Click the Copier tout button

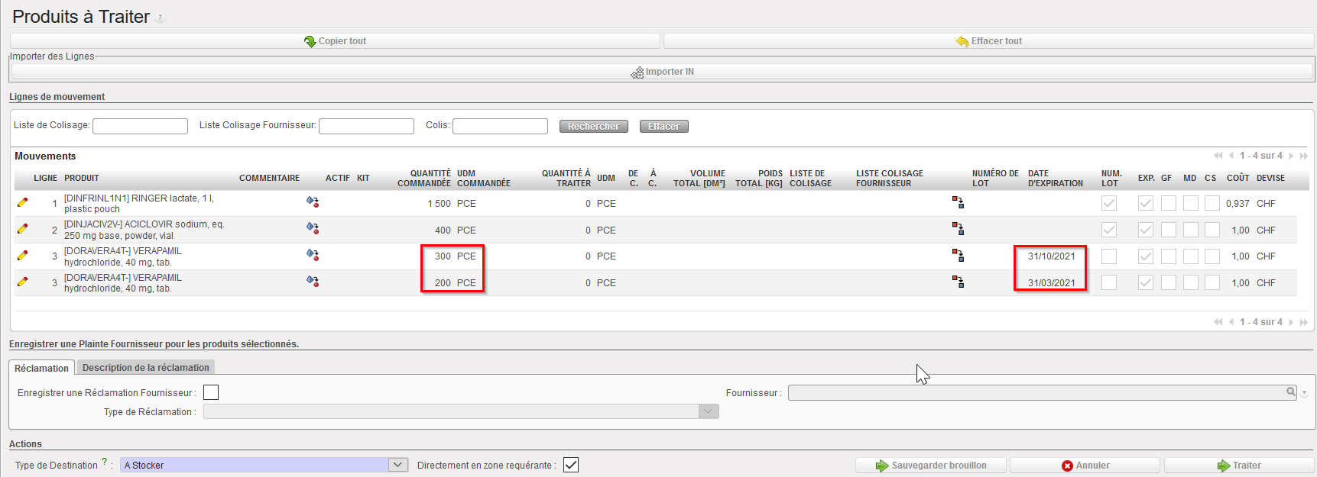pos(335,41)
